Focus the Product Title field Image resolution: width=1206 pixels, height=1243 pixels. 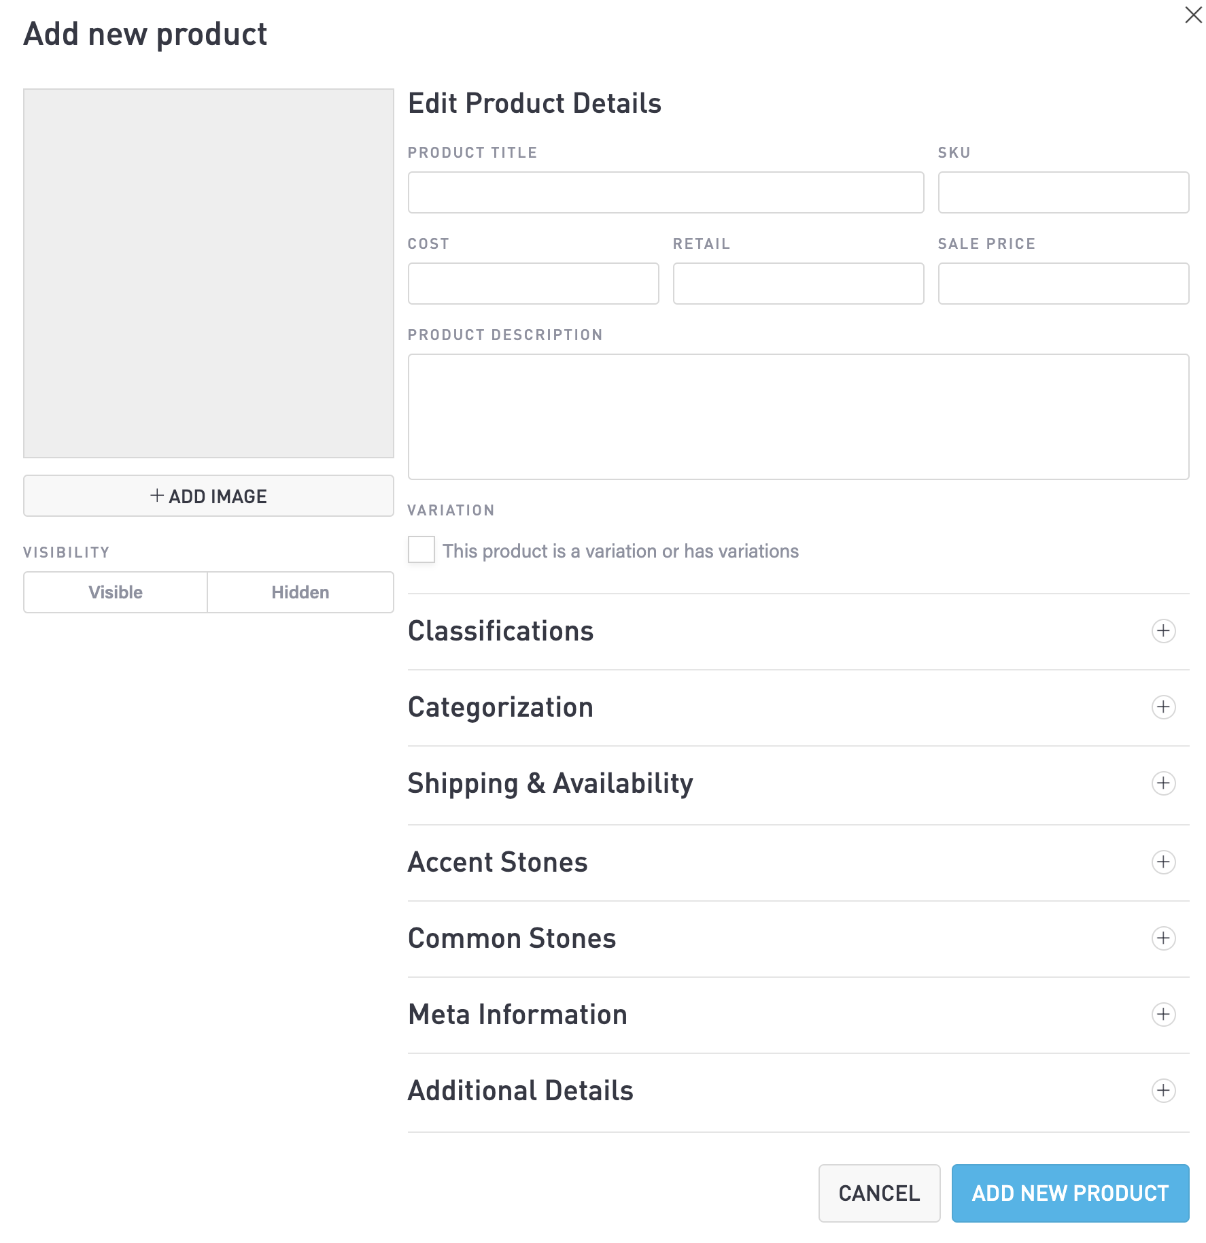(x=666, y=192)
